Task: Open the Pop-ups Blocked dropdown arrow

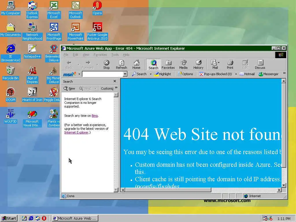Action: pyautogui.click(x=236, y=74)
